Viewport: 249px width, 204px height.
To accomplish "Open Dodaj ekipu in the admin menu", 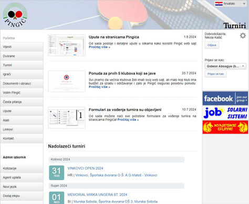I will (22, 196).
